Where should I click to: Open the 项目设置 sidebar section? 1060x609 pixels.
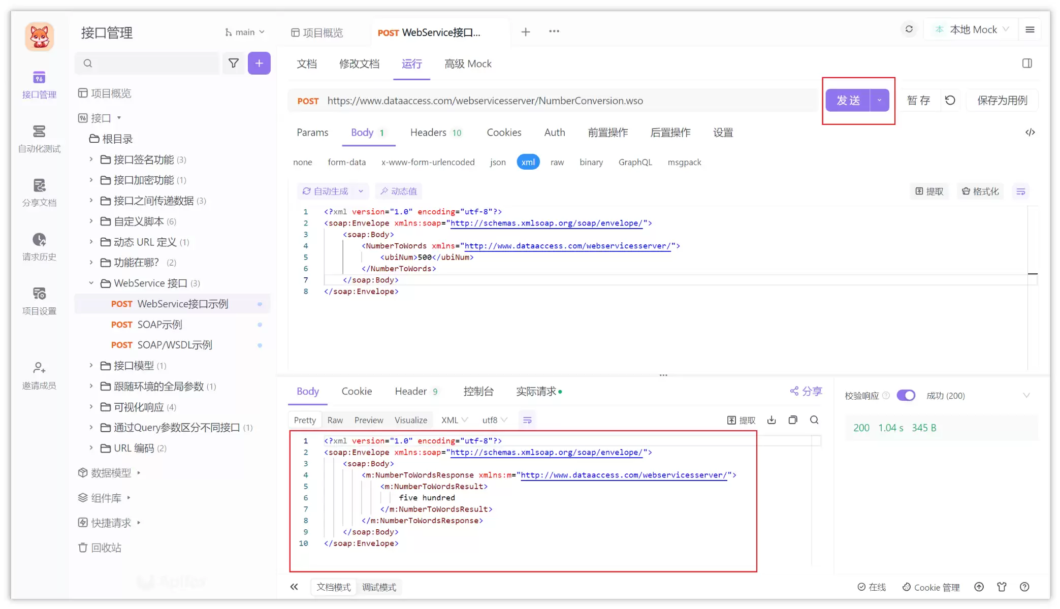(39, 301)
